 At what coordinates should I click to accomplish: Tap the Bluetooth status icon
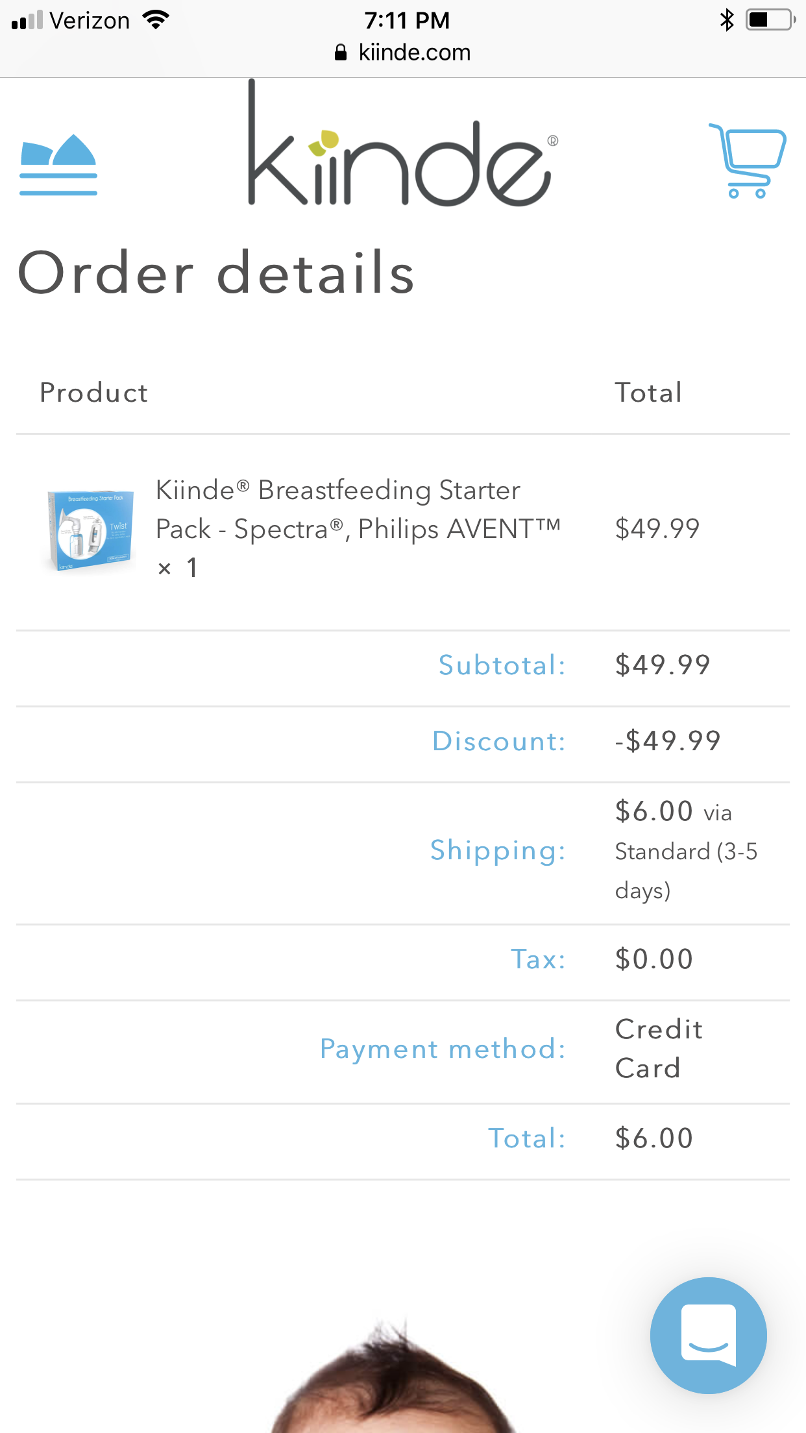click(727, 20)
